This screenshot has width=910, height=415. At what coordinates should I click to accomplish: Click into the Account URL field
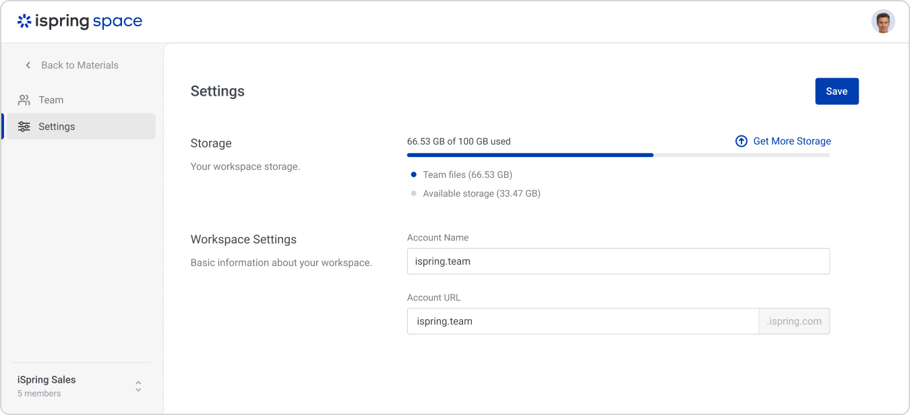click(x=583, y=321)
